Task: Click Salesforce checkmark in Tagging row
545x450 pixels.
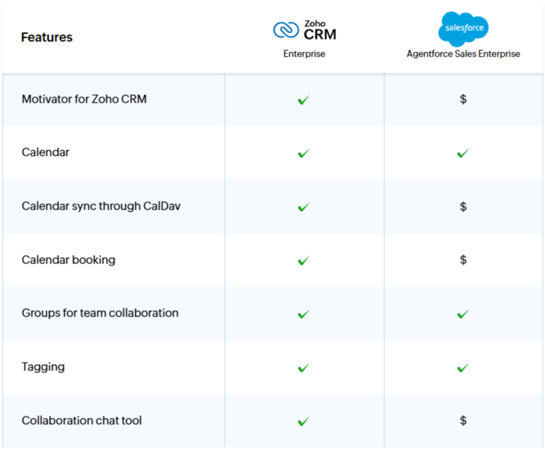Action: click(x=463, y=368)
